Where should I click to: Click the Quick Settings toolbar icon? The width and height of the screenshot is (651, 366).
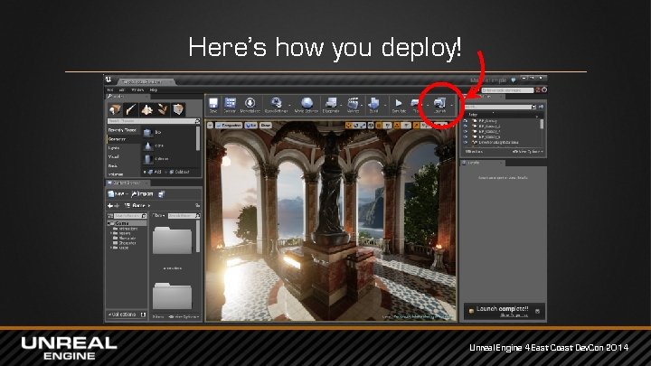click(276, 105)
